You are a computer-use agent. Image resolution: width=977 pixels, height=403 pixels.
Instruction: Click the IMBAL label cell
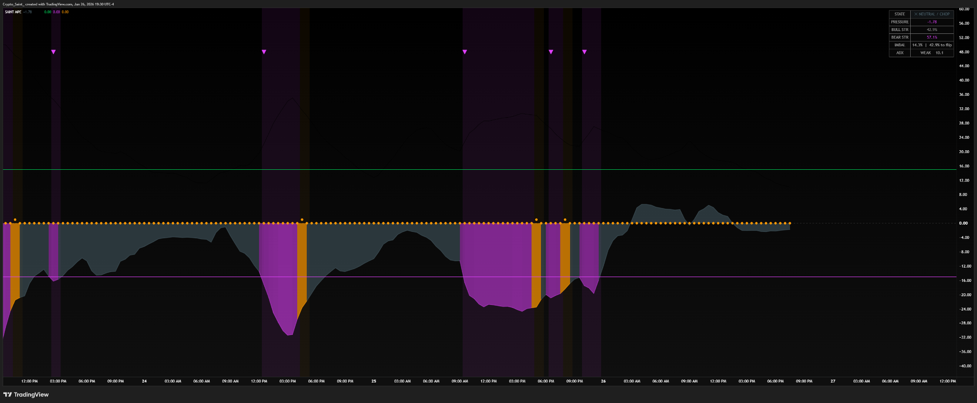[900, 45]
